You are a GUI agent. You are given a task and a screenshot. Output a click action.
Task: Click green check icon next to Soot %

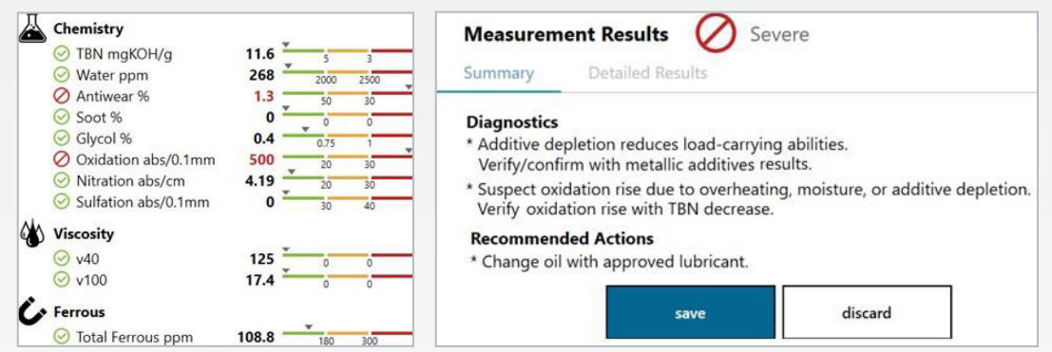[63, 118]
